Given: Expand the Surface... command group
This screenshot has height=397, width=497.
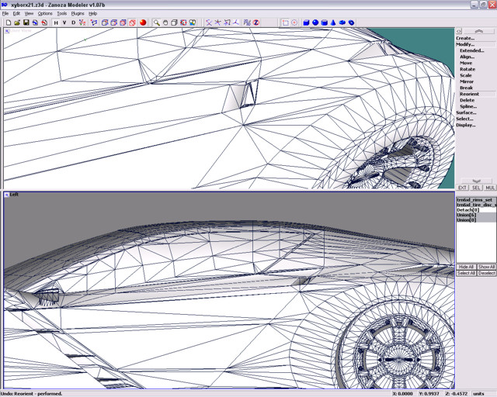Looking at the screenshot, I should 466,112.
